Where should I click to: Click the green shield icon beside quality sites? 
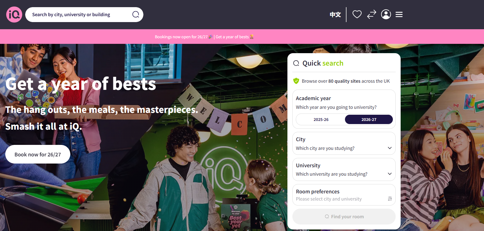tap(296, 81)
